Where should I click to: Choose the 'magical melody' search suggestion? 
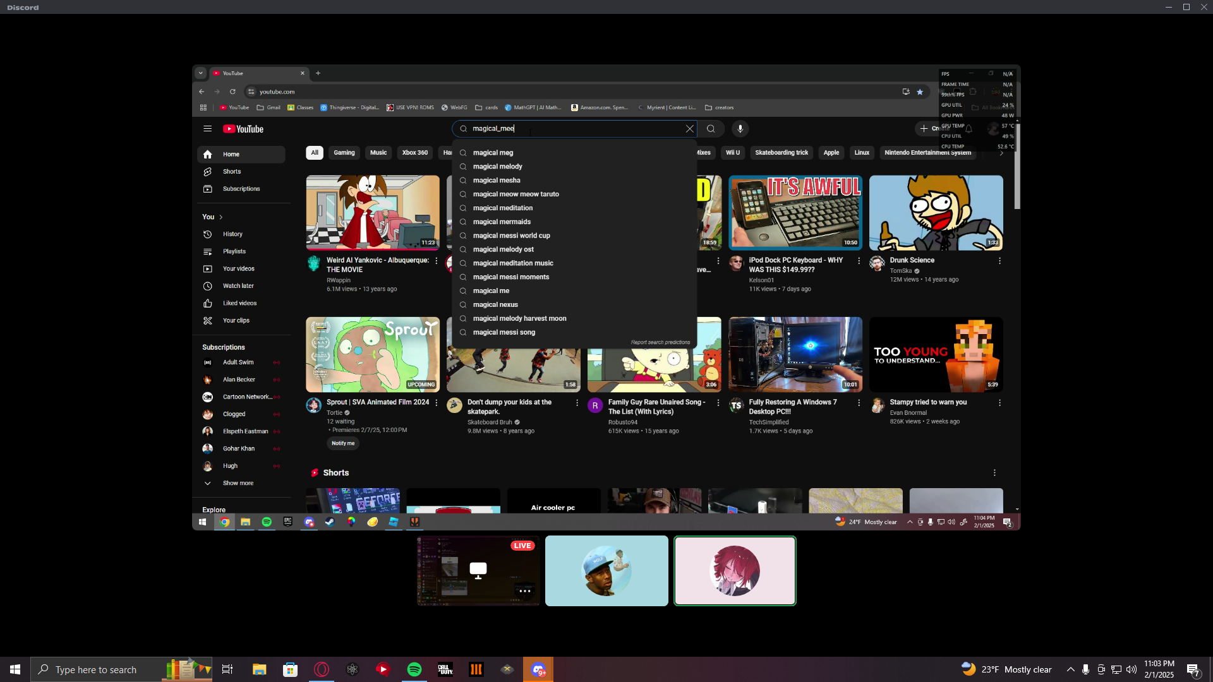(x=497, y=167)
